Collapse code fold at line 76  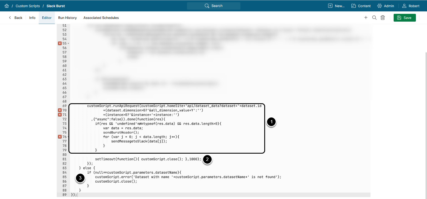pyautogui.click(x=68, y=137)
